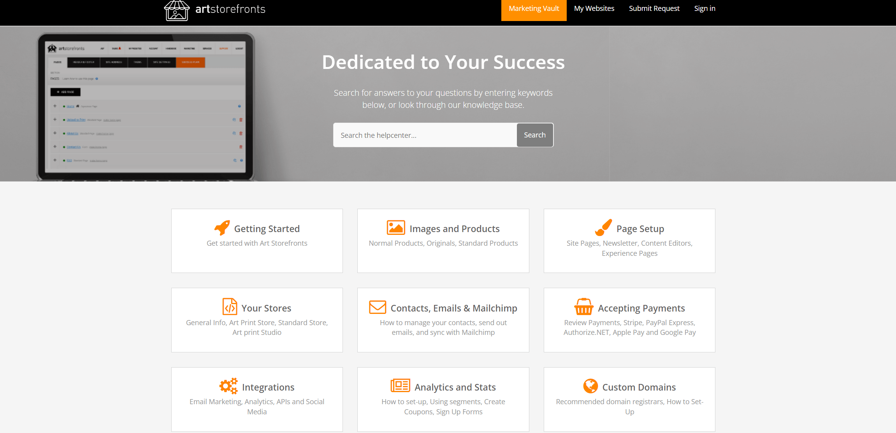
Task: Click the Art Storefronts shop logo icon
Action: click(x=177, y=10)
